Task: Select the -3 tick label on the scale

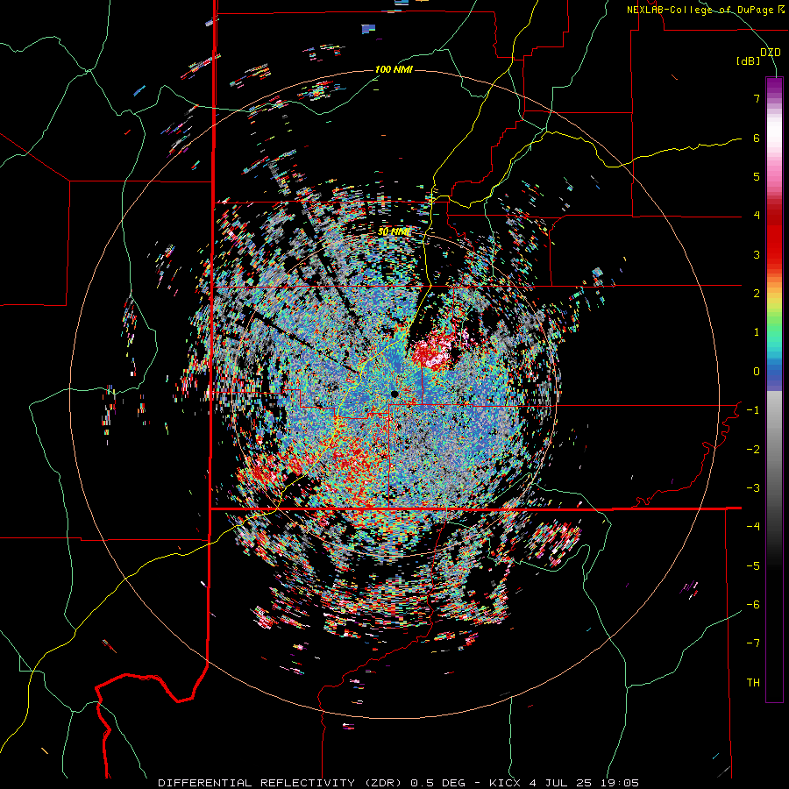Action: click(x=753, y=488)
